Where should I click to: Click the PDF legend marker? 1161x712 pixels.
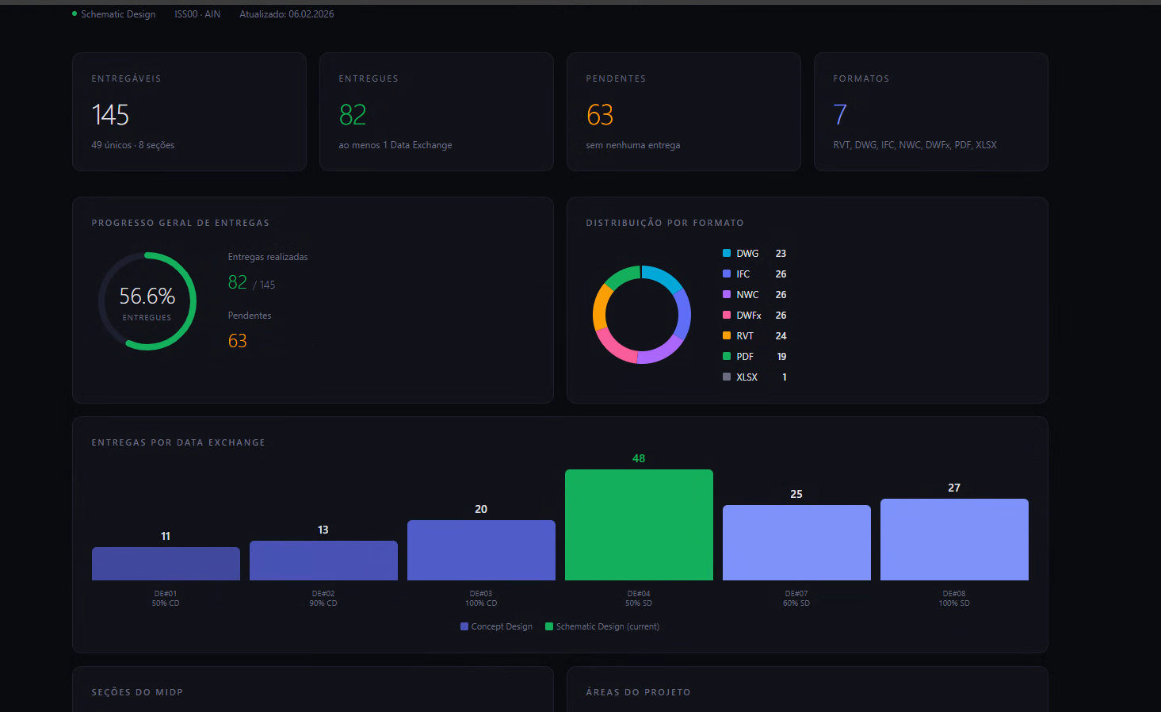tap(725, 356)
